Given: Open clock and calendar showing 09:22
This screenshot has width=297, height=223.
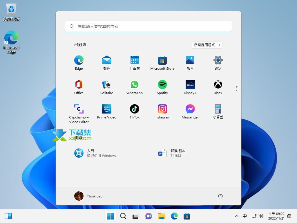Looking at the screenshot, I should coord(276,216).
